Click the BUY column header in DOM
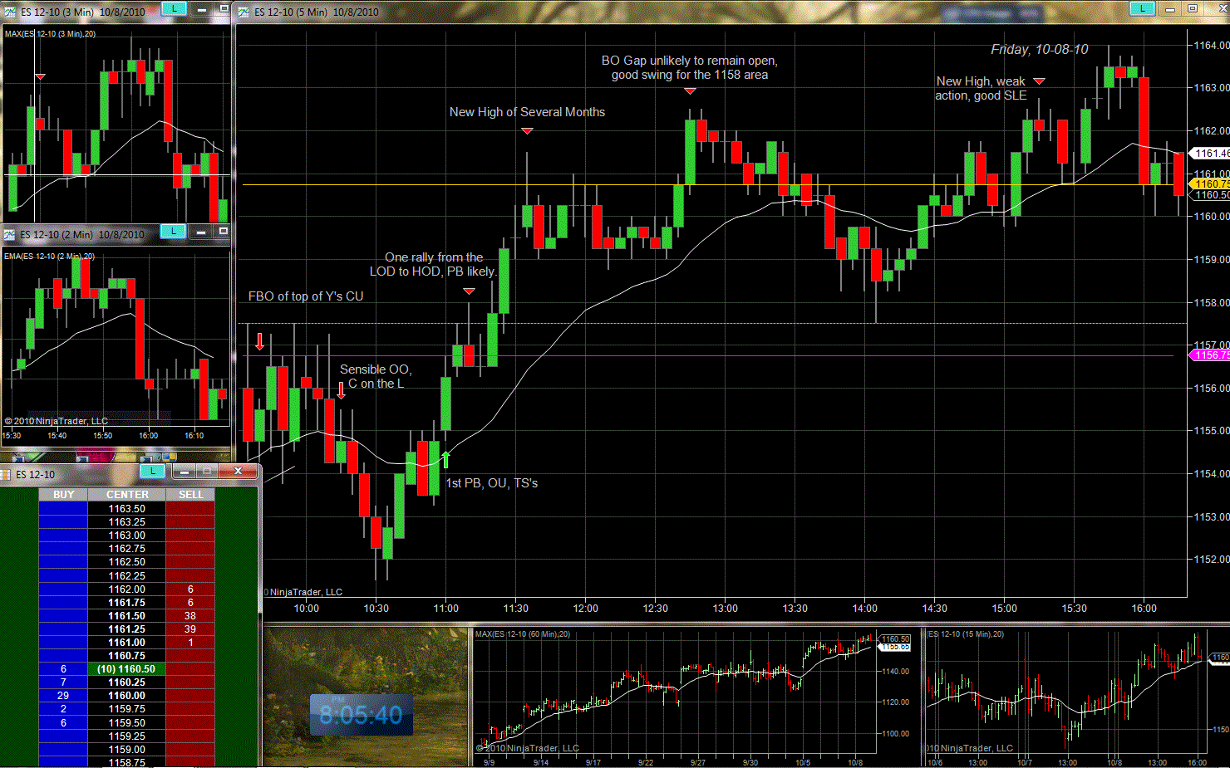The width and height of the screenshot is (1230, 768). click(x=63, y=495)
